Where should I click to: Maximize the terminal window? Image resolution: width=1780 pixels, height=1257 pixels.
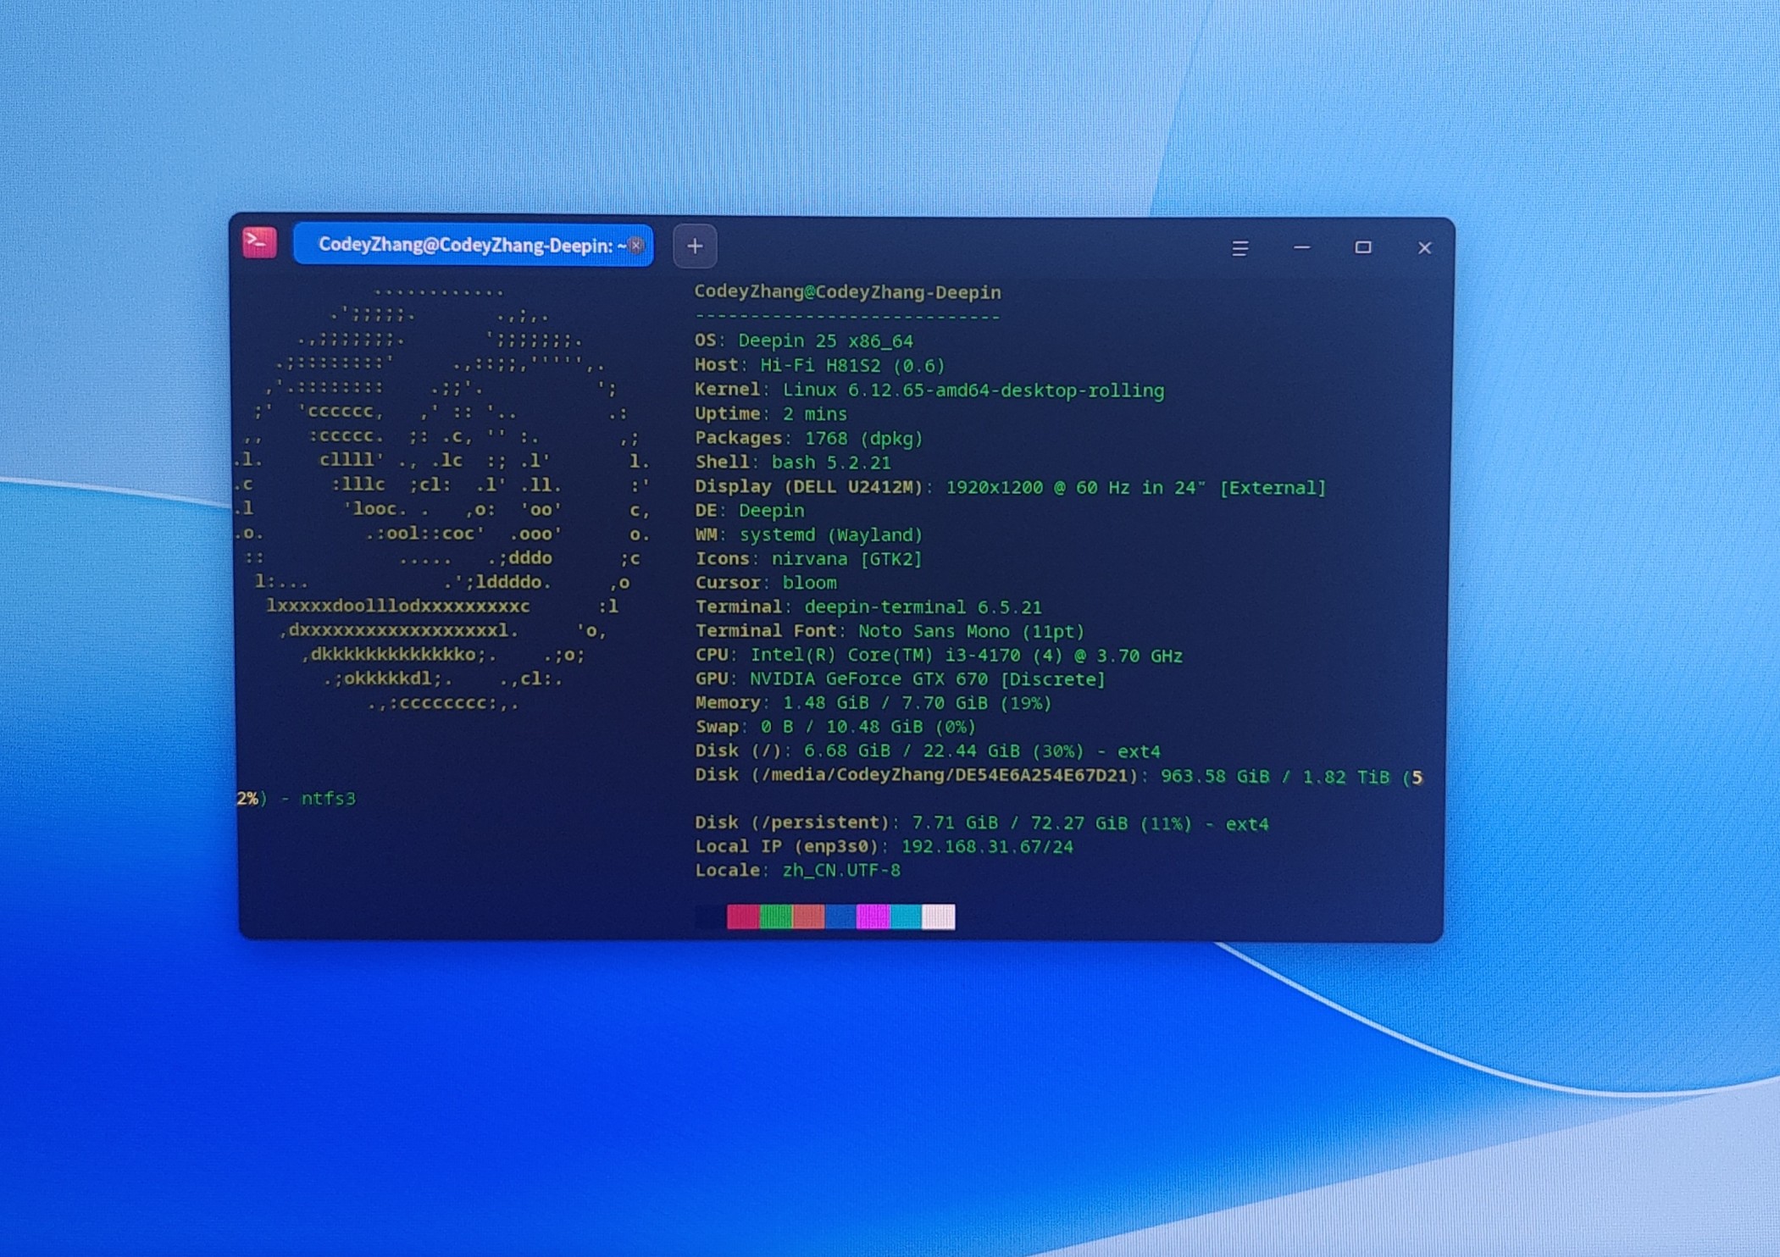(x=1362, y=247)
